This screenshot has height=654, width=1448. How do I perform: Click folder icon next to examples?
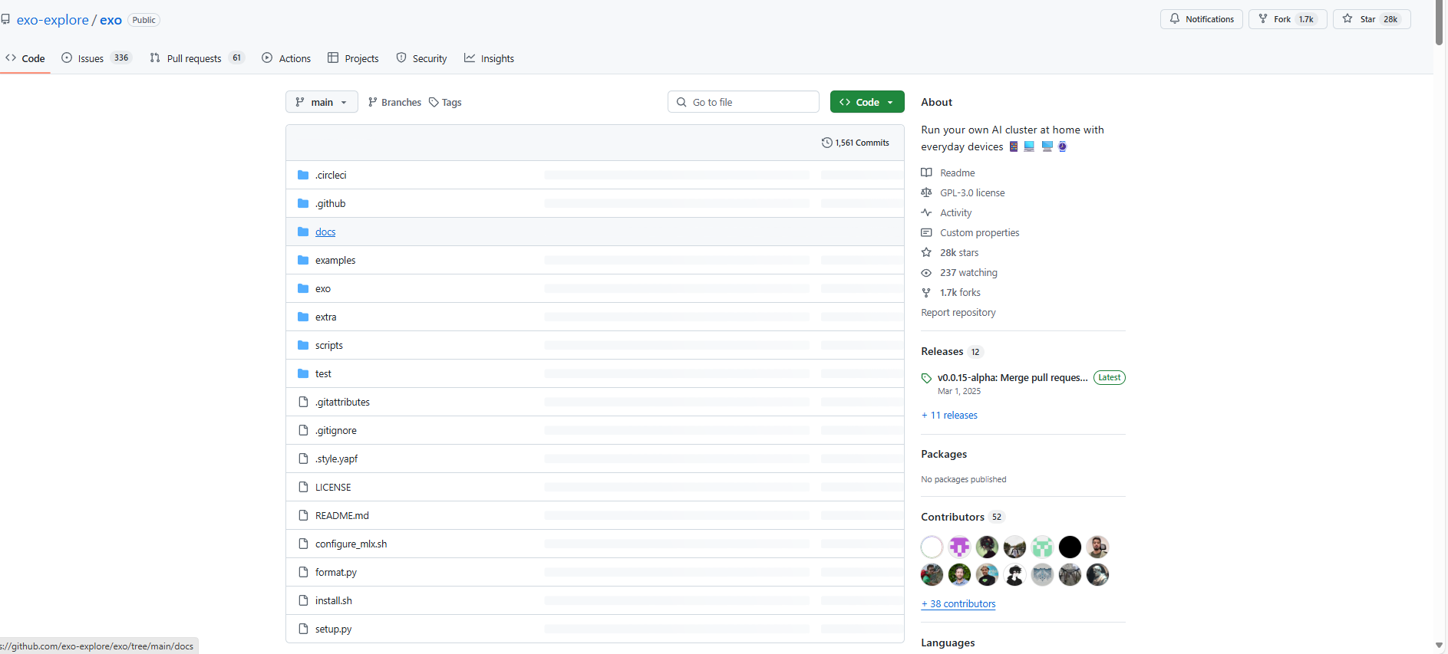(x=303, y=260)
